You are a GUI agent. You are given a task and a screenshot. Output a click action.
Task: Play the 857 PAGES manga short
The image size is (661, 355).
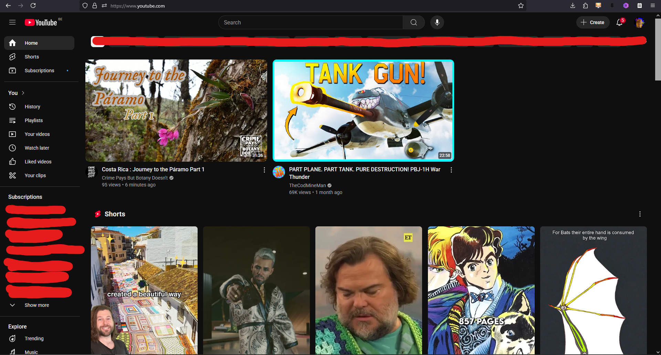pyautogui.click(x=481, y=290)
